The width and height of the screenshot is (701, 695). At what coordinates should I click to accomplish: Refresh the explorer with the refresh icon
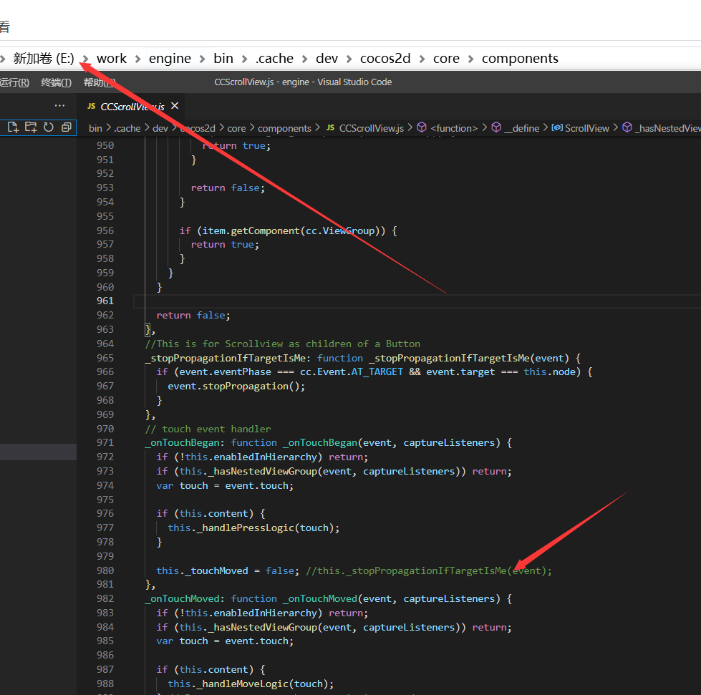coord(48,127)
